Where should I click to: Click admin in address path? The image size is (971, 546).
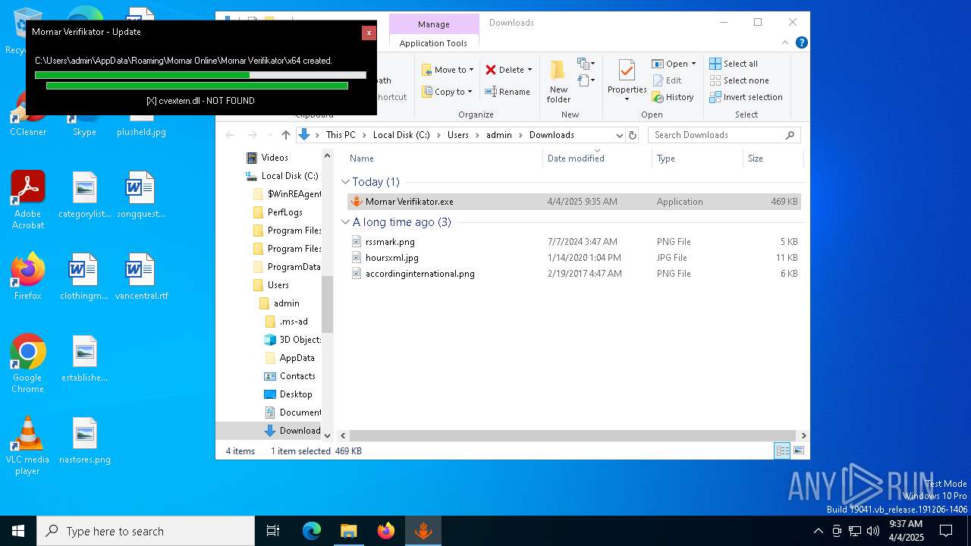(x=499, y=135)
